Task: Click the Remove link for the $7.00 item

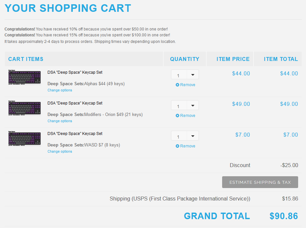Action: click(188, 146)
